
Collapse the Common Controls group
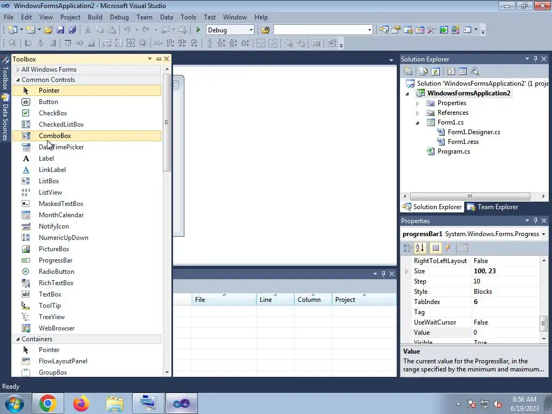click(x=18, y=80)
